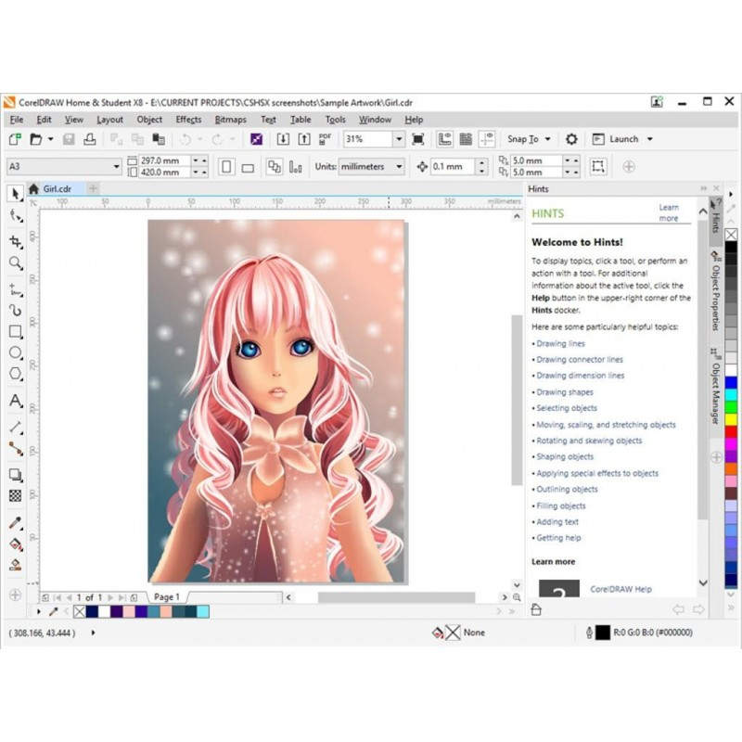Choose the Ellipse tool
The image size is (742, 742).
15,353
